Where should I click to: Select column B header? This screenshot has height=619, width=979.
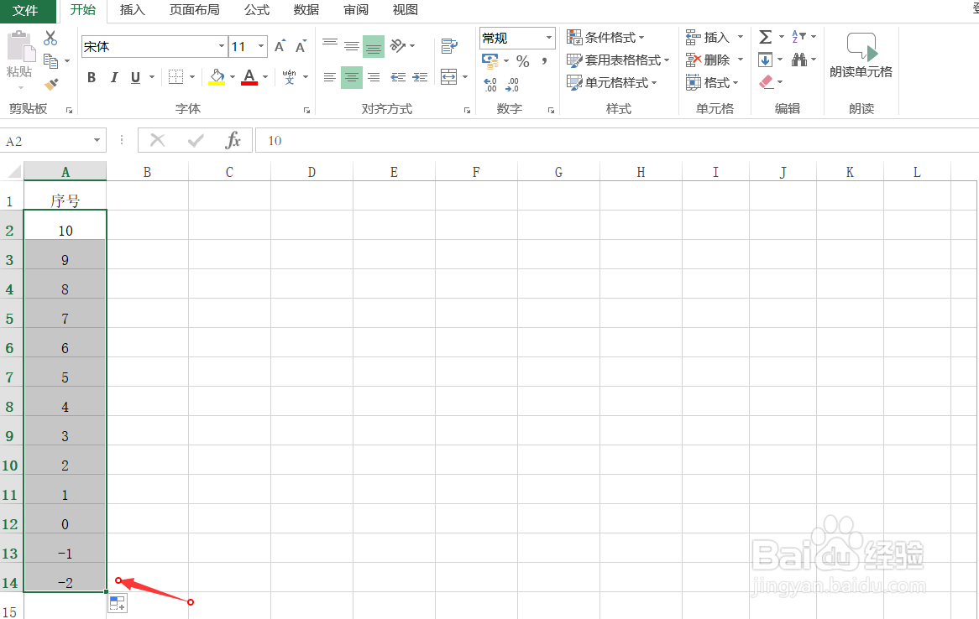[x=147, y=172]
